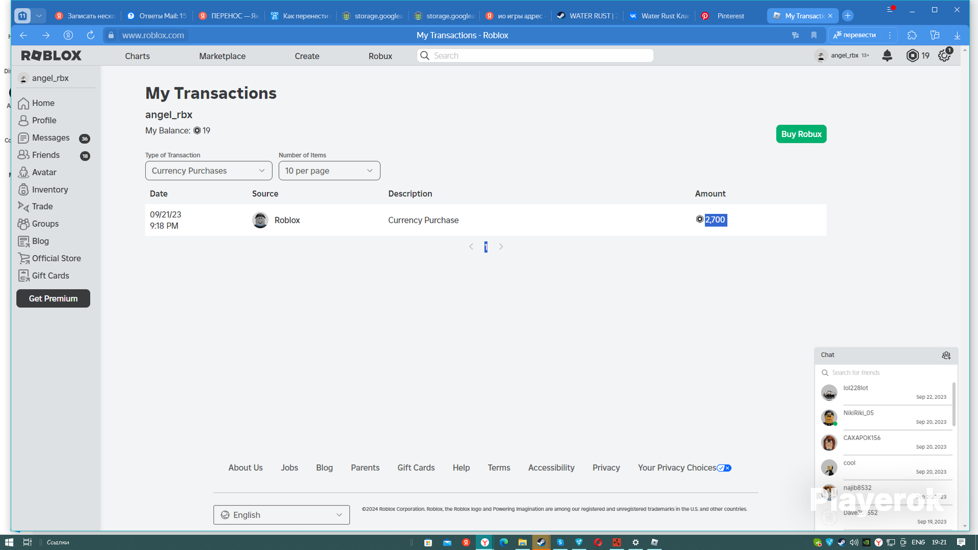Expand the Type of Transaction dropdown
The width and height of the screenshot is (978, 550).
(208, 170)
